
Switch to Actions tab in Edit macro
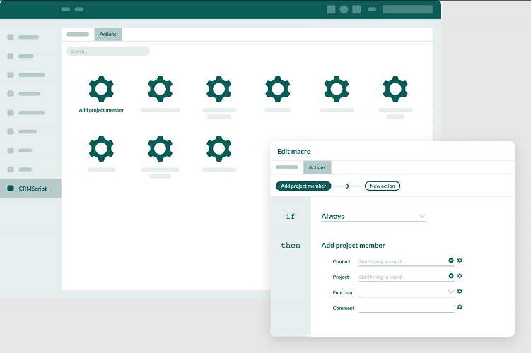tap(317, 167)
